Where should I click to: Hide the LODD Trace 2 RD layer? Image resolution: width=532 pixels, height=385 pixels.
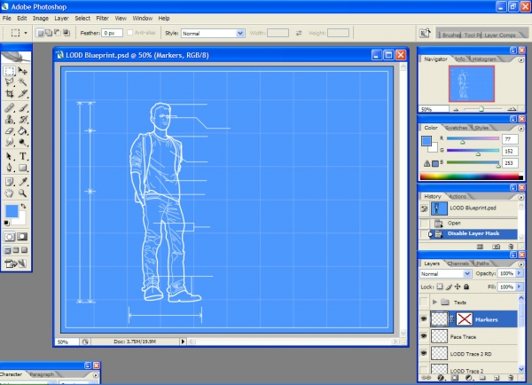tap(424, 353)
